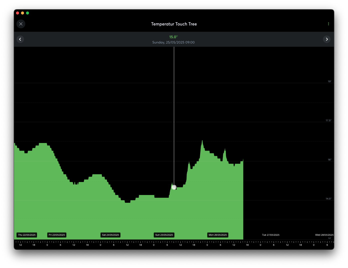This screenshot has height=268, width=348.
Task: Click the Temperatur Touch Tree title
Action: [174, 24]
